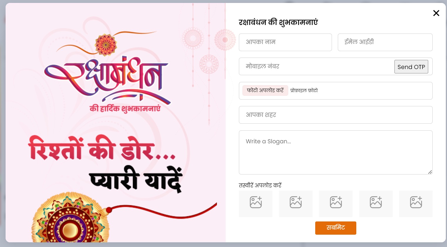
Task: Click the फोटो अपलोड करें upload button
Action: [265, 90]
